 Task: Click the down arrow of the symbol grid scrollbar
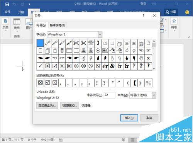click(154, 69)
